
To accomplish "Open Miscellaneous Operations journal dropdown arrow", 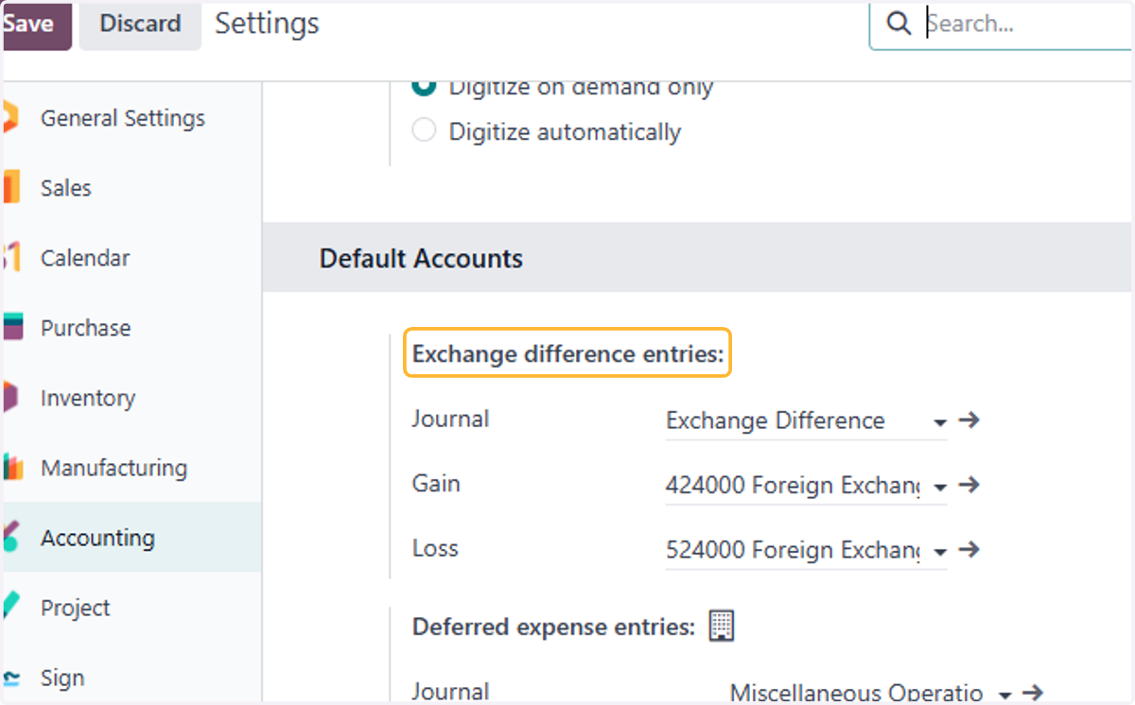I will click(1004, 695).
